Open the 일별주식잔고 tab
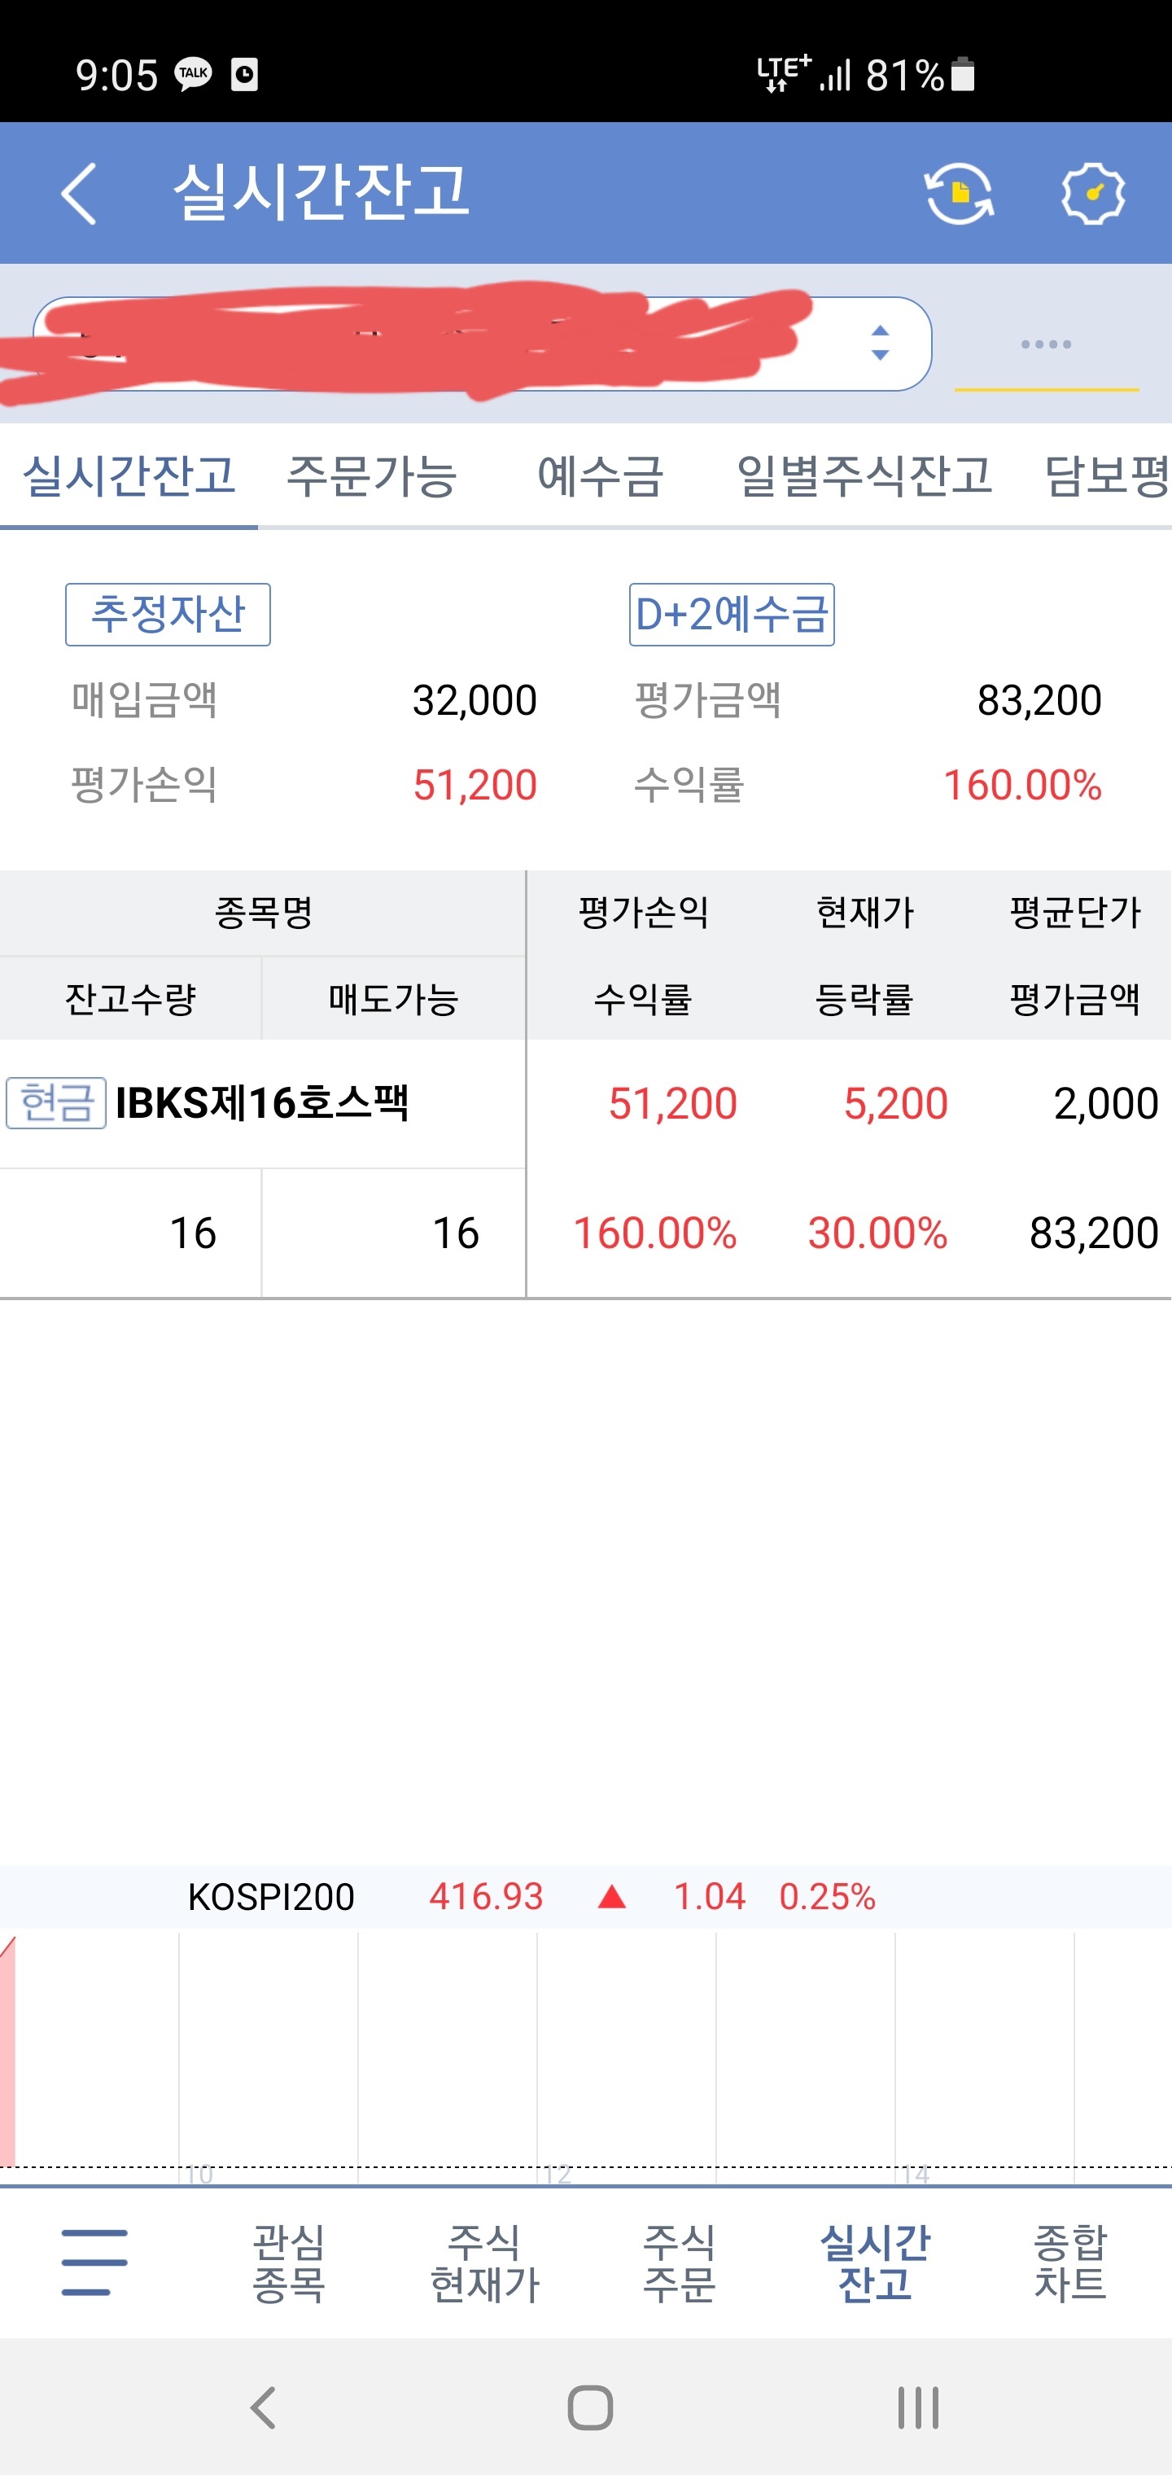This screenshot has height=2475, width=1172. point(864,475)
